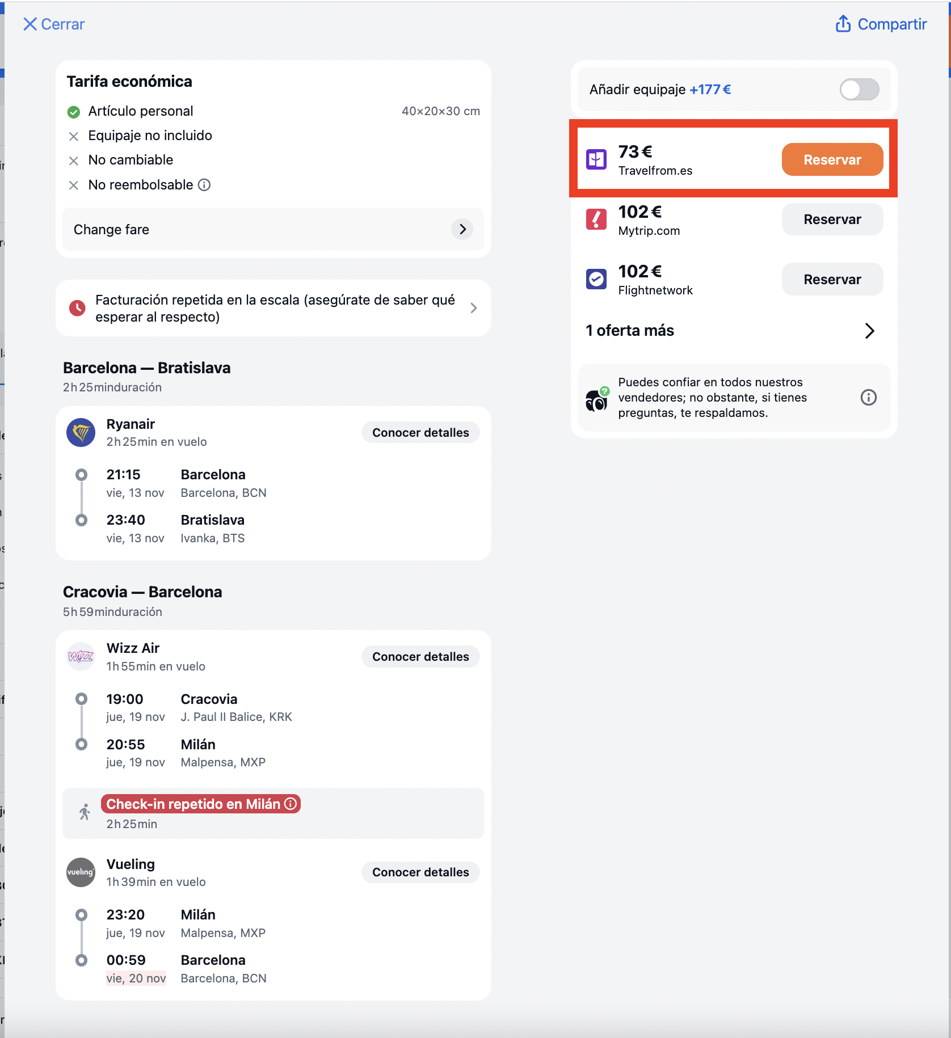This screenshot has height=1038, width=951.
Task: Expand 1 oferta más offers list
Action: [731, 331]
